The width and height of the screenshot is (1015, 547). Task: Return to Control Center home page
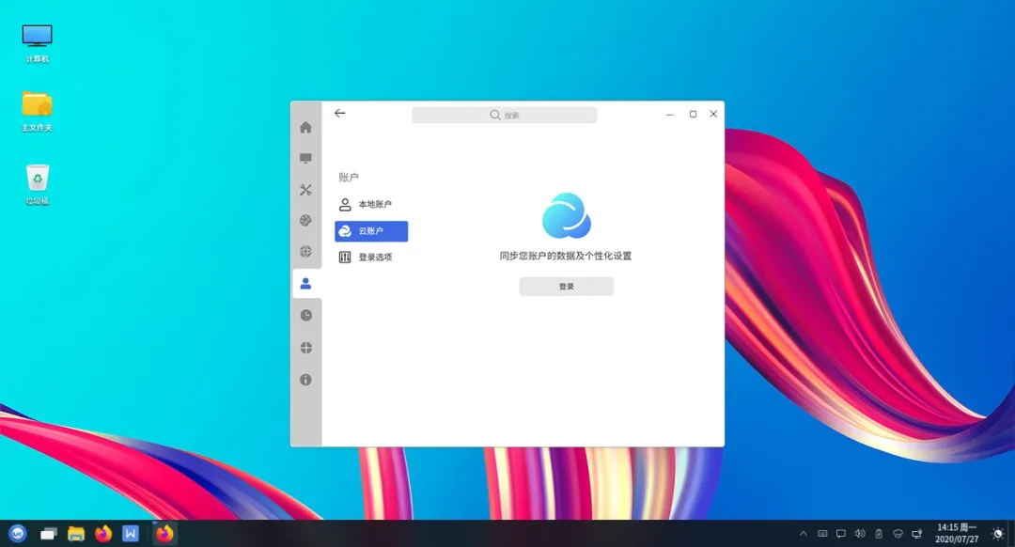click(304, 127)
